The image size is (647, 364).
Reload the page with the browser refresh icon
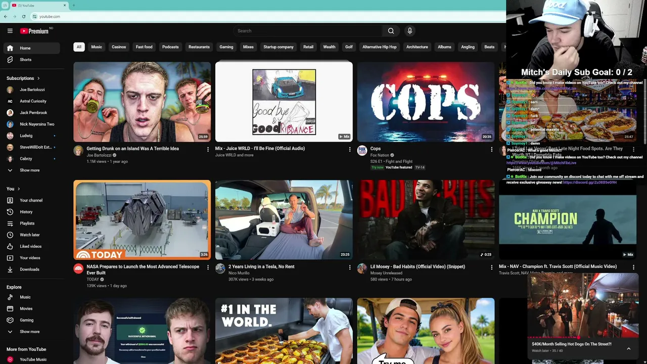[23, 17]
